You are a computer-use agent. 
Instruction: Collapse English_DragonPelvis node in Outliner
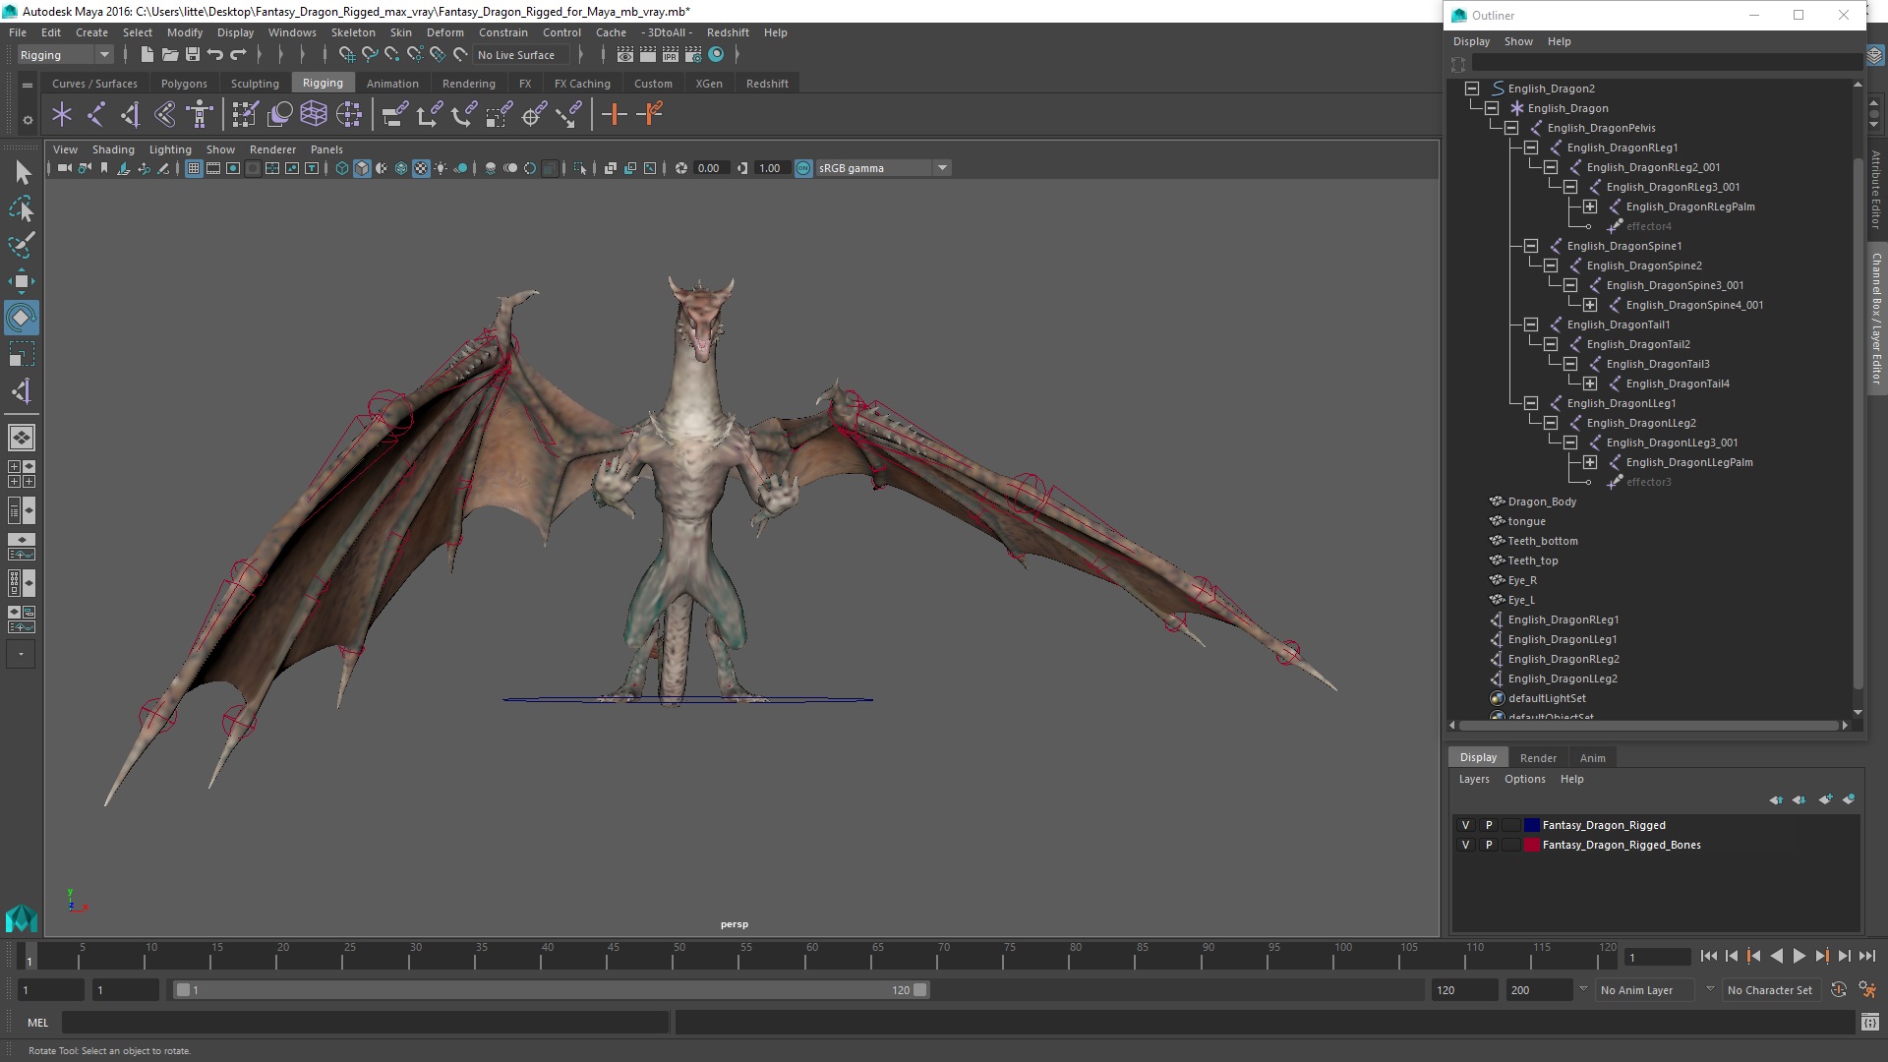pos(1511,128)
